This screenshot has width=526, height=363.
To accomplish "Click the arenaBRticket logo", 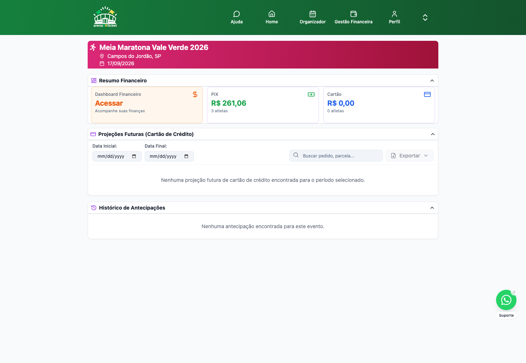I will tap(105, 17).
